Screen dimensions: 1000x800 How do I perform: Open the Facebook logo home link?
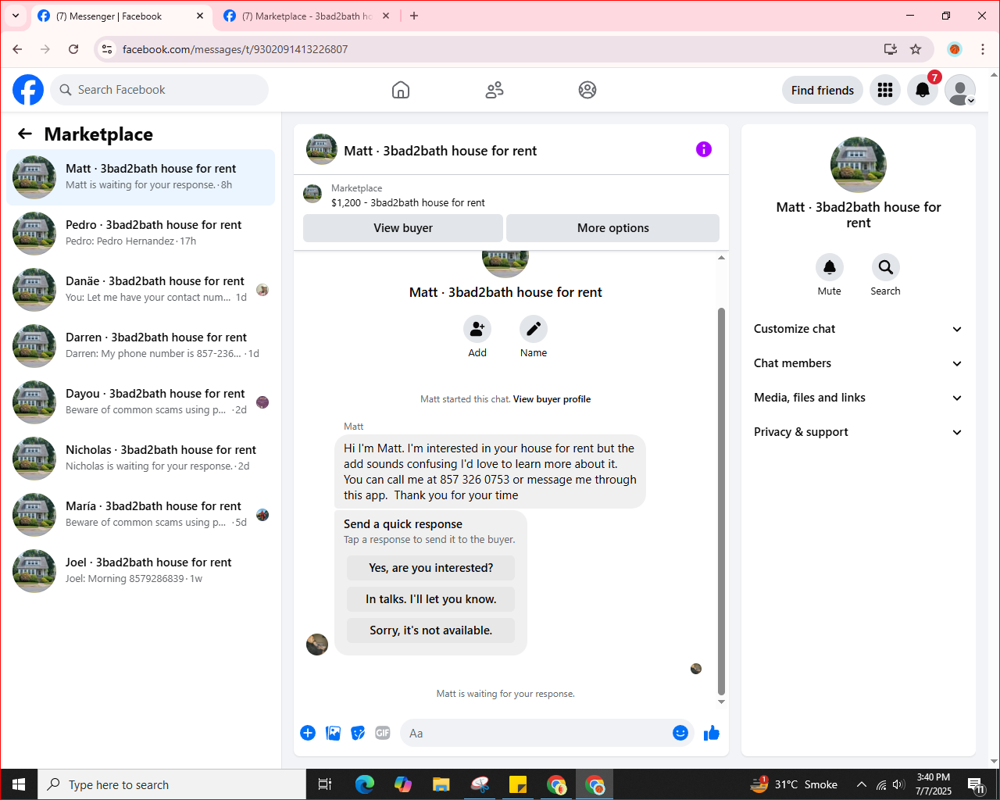28,90
